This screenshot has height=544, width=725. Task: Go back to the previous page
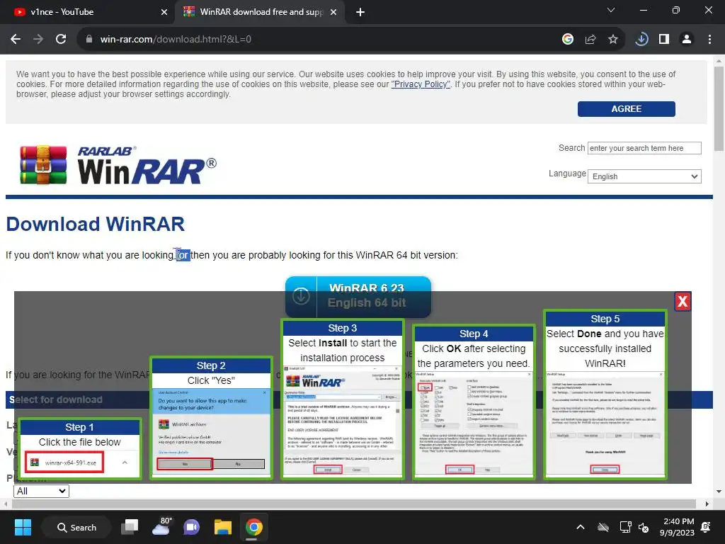click(x=16, y=40)
